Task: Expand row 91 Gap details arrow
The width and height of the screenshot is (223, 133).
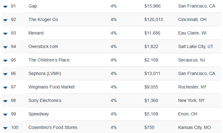Action: [x=5, y=7]
